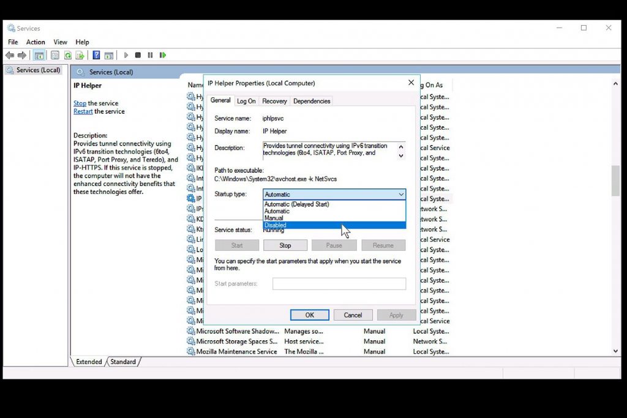Click the services list vertical scrollbar thumb

615,181
